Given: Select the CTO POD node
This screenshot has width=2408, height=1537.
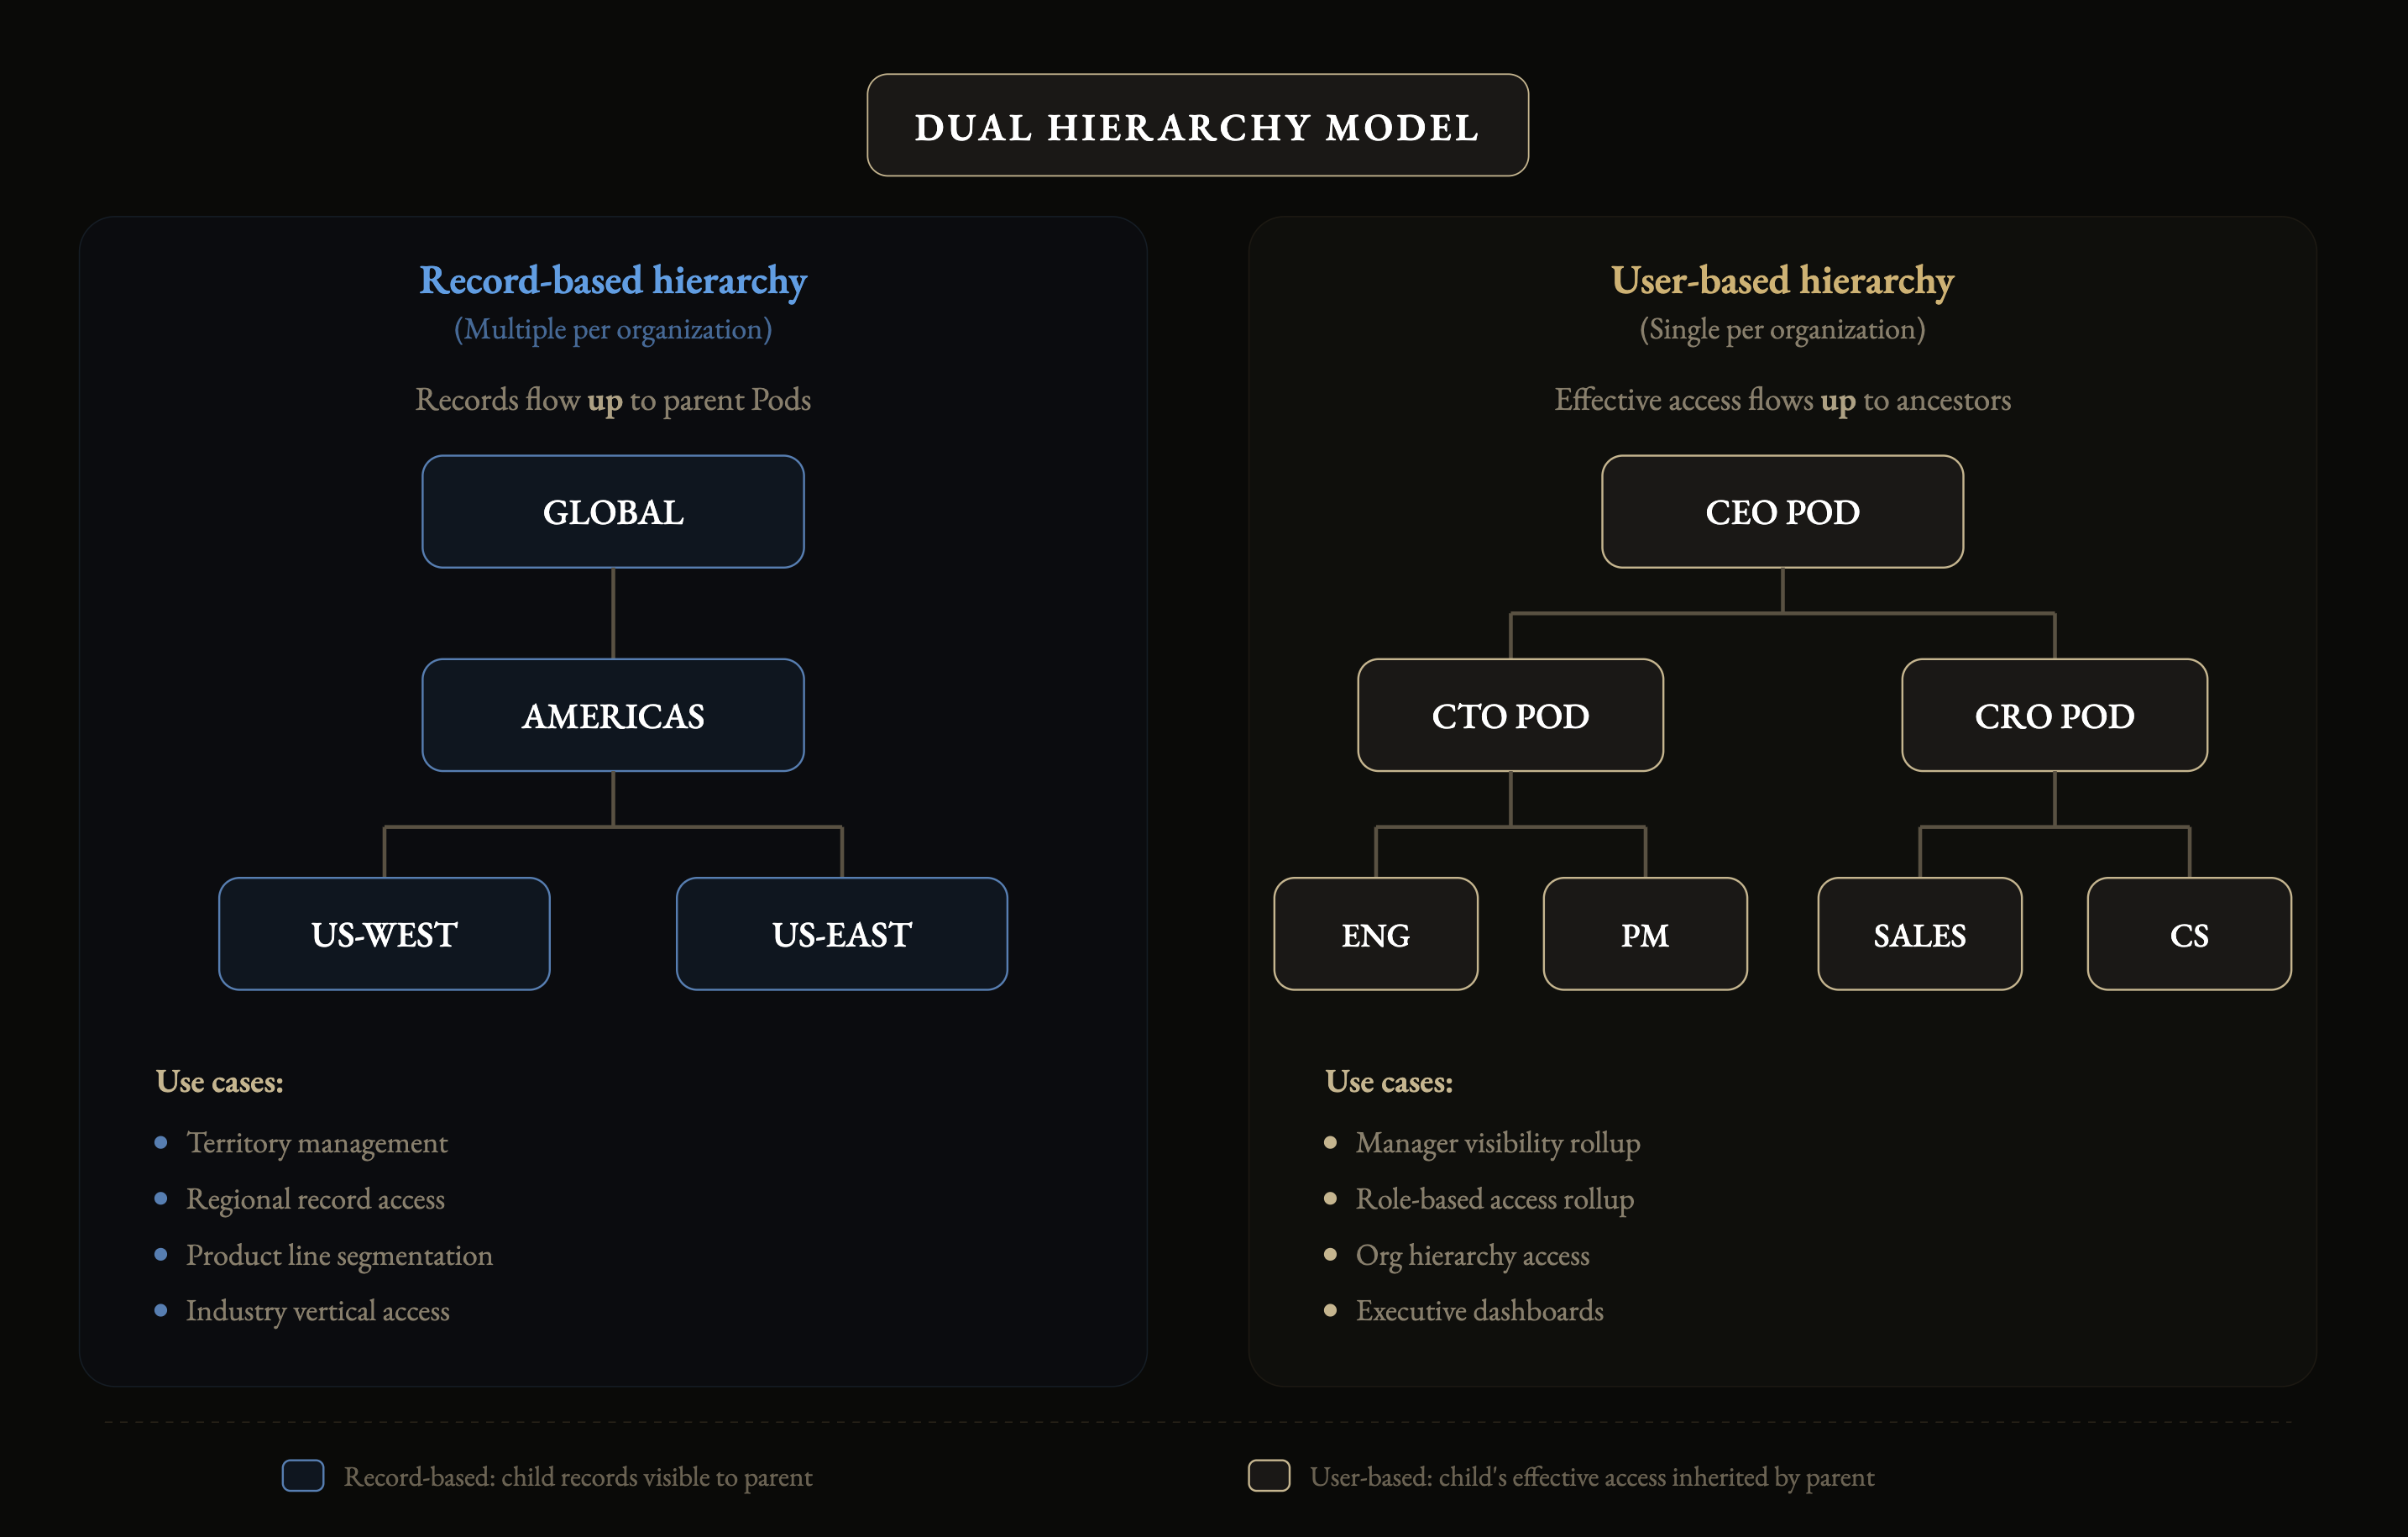Looking at the screenshot, I should click(x=1509, y=716).
